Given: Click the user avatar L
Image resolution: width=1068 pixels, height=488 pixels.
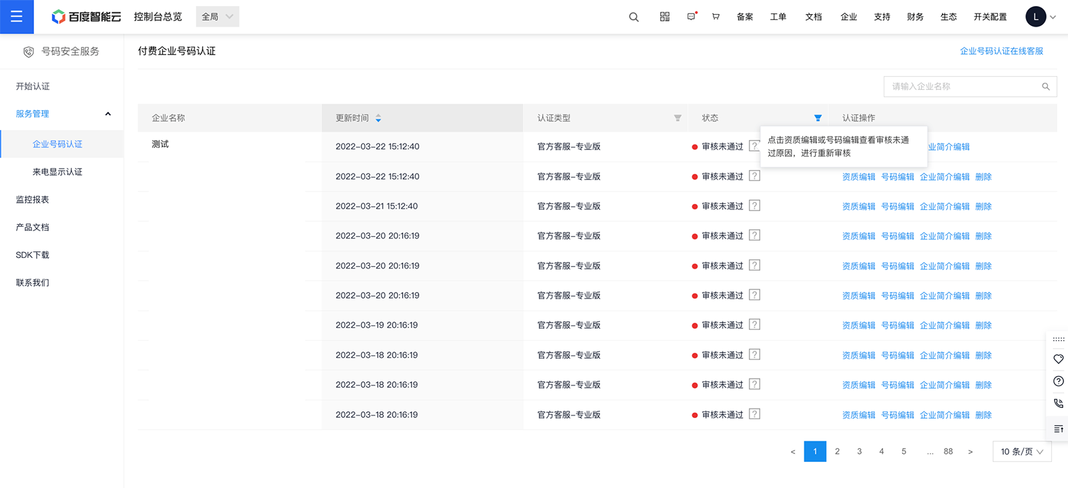Looking at the screenshot, I should 1036,17.
